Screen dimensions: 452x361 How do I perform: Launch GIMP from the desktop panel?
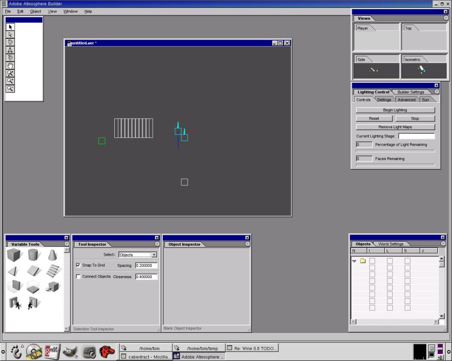(x=70, y=352)
